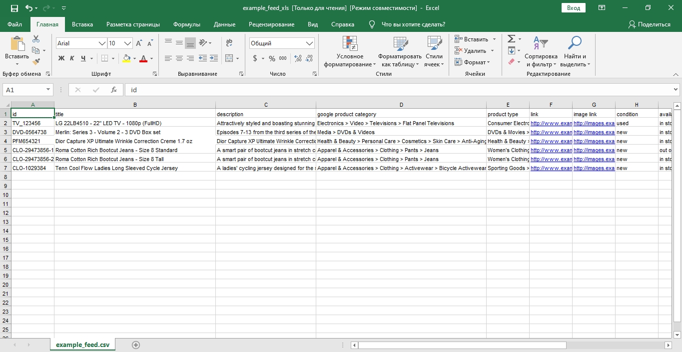Open the Файл tab
The width and height of the screenshot is (682, 352).
15,24
